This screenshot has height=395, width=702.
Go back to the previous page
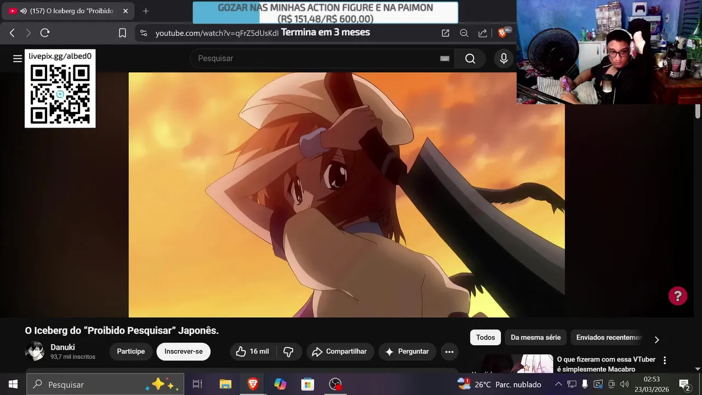pos(12,33)
